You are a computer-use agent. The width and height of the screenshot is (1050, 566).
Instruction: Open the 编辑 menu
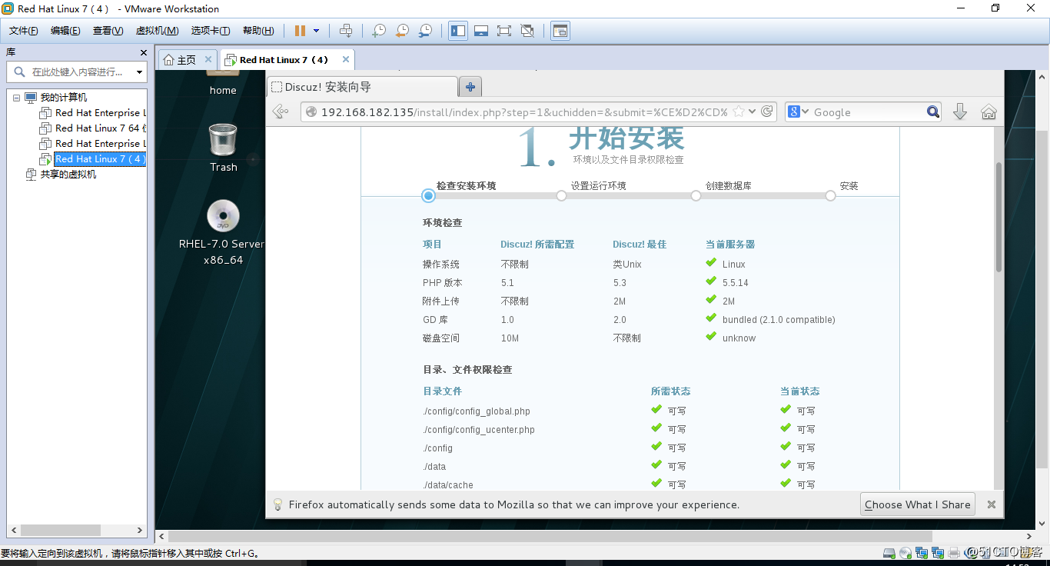point(65,31)
